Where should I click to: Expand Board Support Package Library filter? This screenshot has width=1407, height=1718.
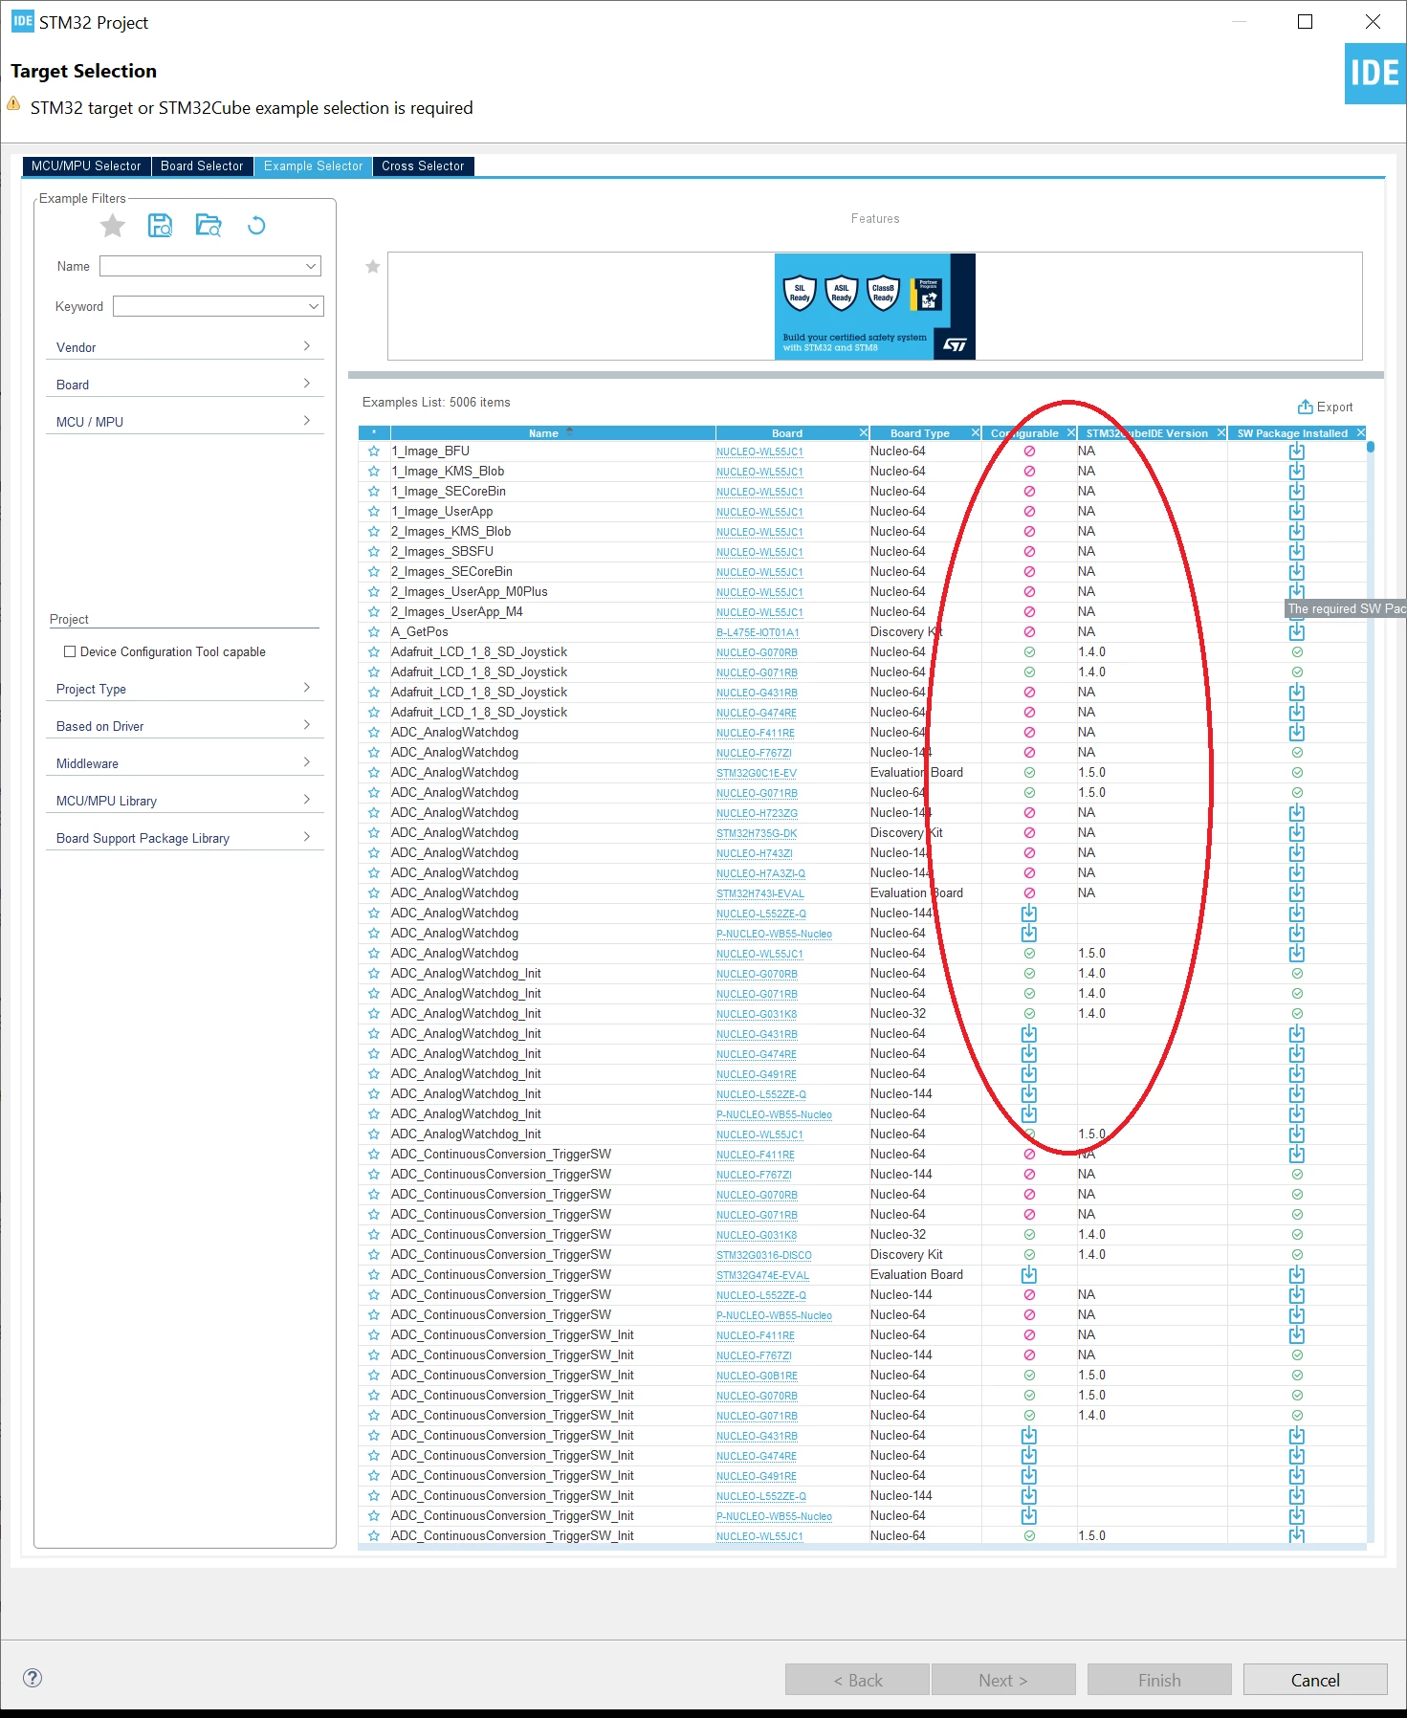(x=185, y=837)
